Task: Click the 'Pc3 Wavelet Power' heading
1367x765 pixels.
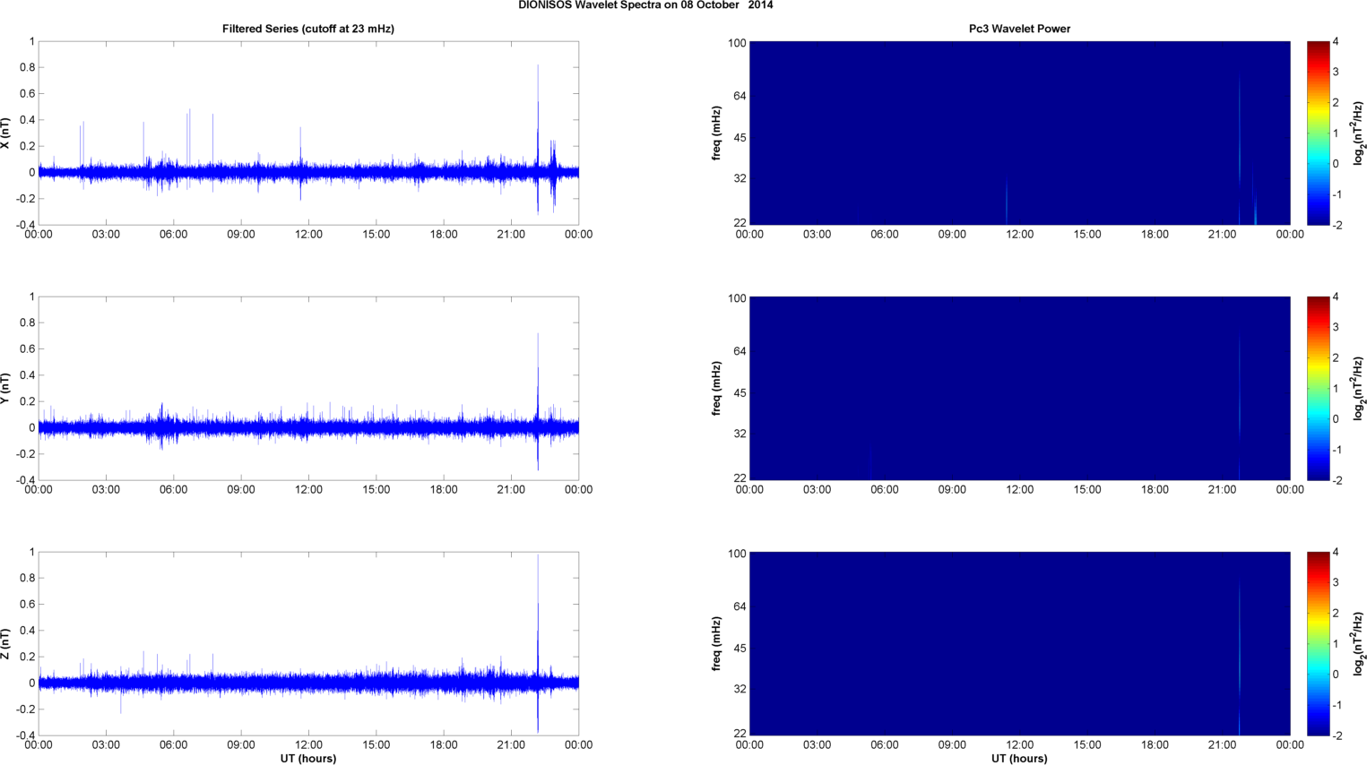Action: (x=1019, y=29)
